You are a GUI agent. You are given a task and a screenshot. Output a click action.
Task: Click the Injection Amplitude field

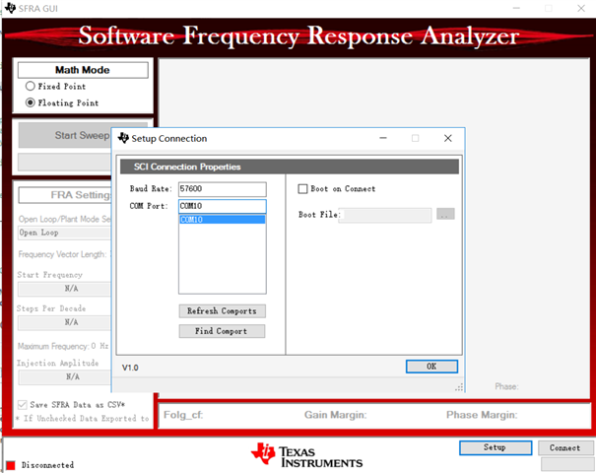65,377
